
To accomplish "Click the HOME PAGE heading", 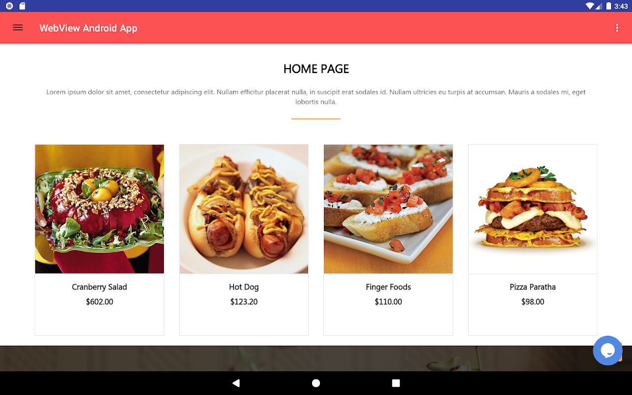I will click(316, 69).
